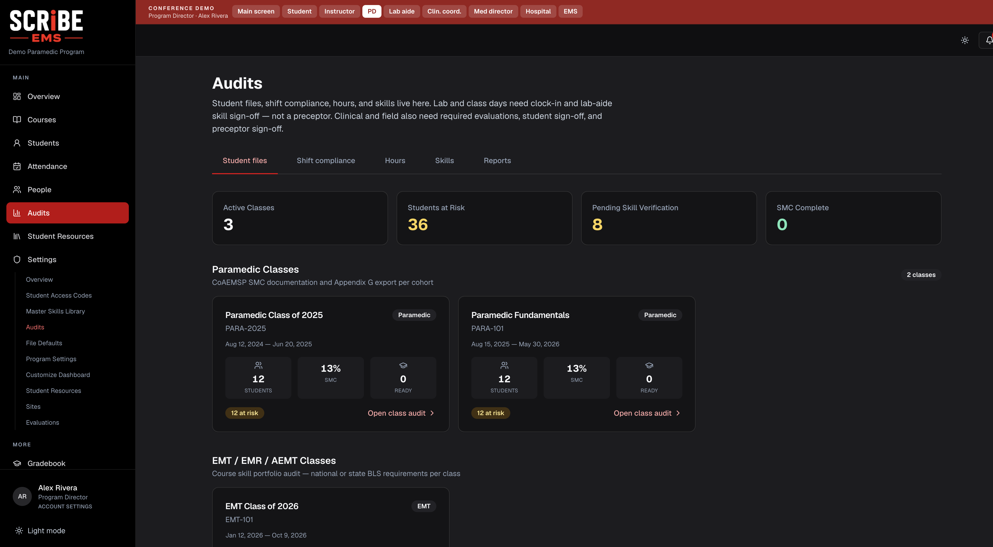Click the sun theme icon in top bar
This screenshot has width=993, height=547.
[965, 40]
